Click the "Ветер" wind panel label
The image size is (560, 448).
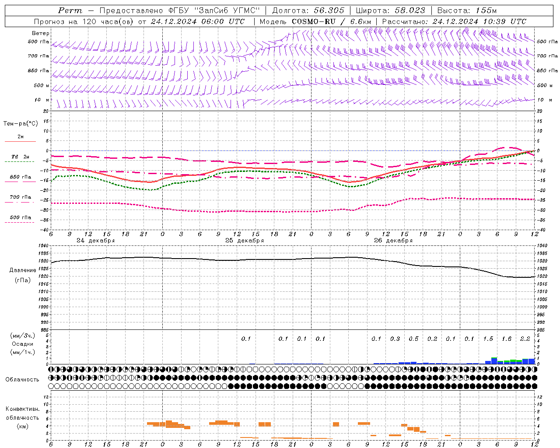(41, 33)
